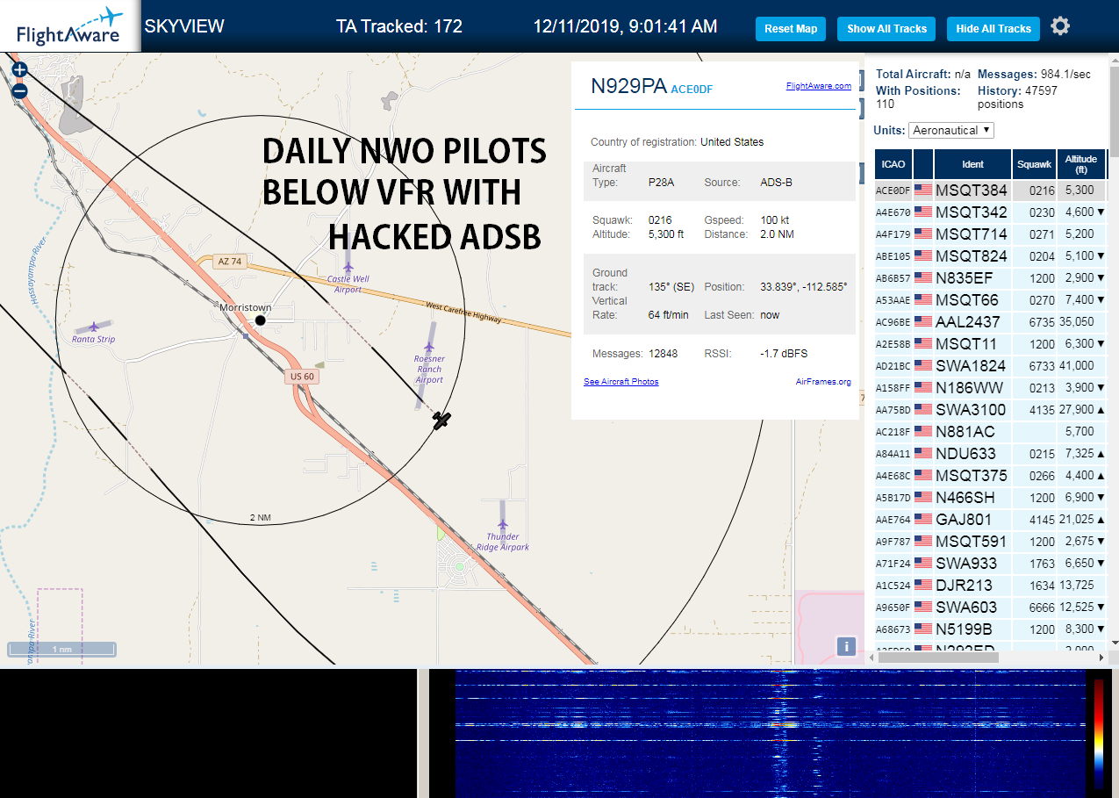Open FlightAware.com link in aircraft panel

tap(818, 86)
